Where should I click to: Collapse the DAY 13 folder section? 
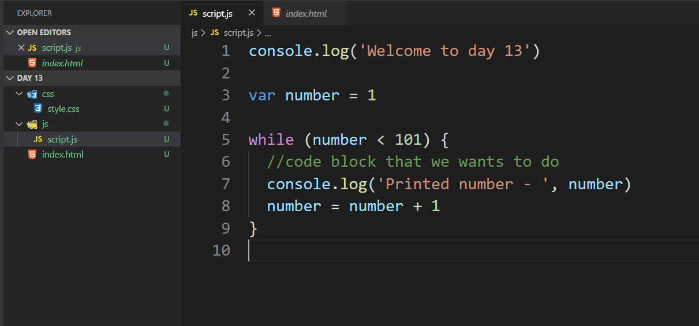coord(10,78)
